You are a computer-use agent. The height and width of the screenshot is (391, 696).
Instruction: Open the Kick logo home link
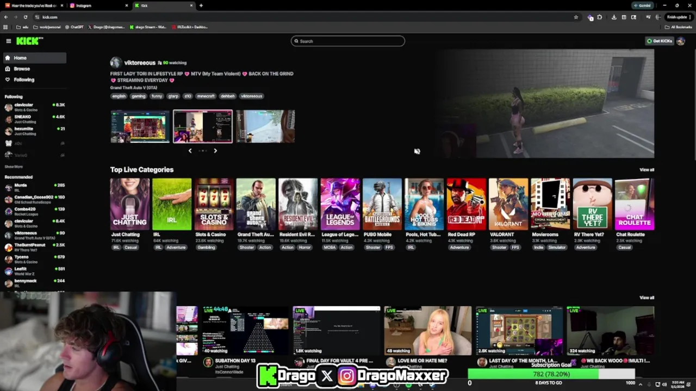tap(29, 41)
